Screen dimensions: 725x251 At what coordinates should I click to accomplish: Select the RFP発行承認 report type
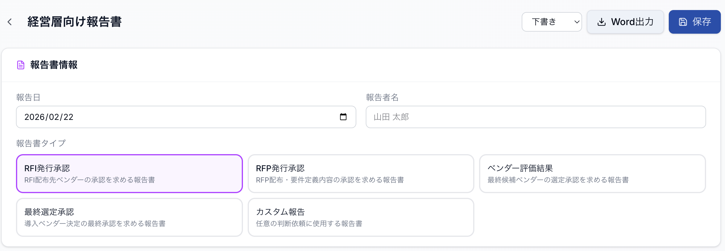[361, 174]
